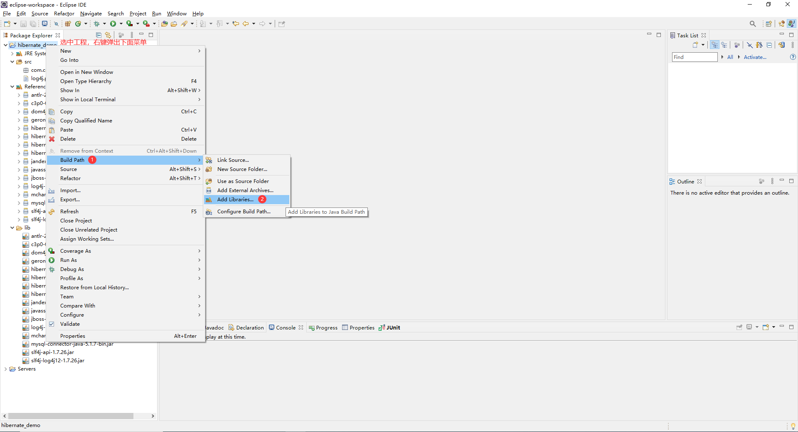Open the Navigate menu
This screenshot has height=432, width=798.
91,13
